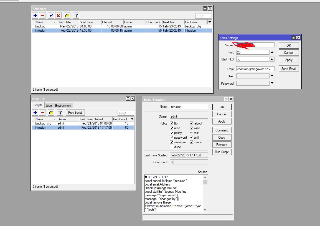The width and height of the screenshot is (320, 226).
Task: Click Run Script in the Script intrusion window
Action: pos(222,152)
